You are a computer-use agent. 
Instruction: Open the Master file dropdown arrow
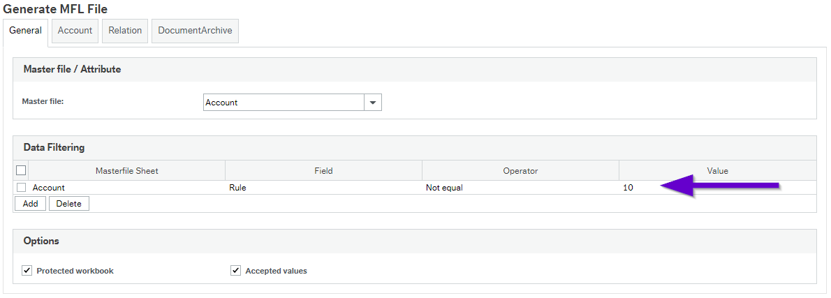pyautogui.click(x=373, y=103)
